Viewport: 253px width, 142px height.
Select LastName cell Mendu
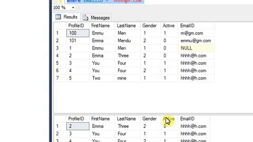tap(128, 41)
